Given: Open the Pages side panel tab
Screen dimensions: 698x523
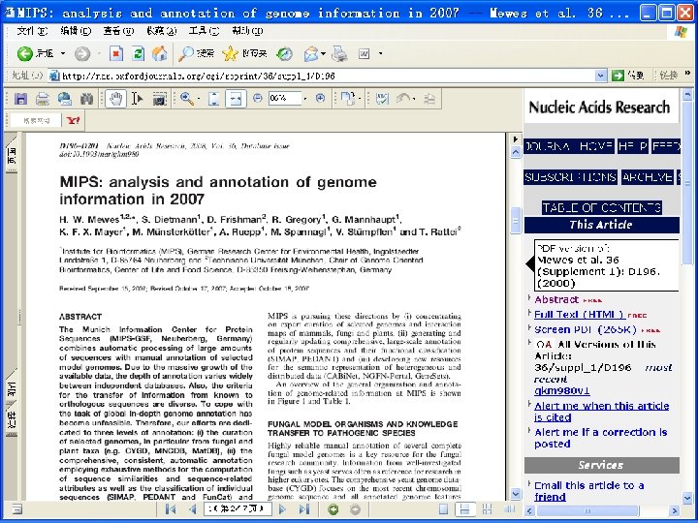Looking at the screenshot, I should (x=11, y=153).
